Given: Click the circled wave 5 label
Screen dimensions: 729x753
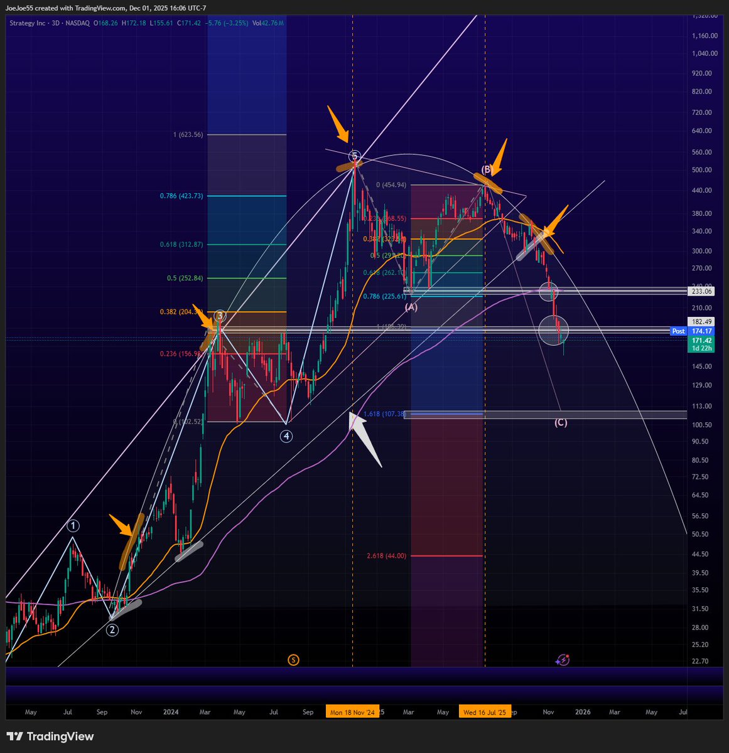Looking at the screenshot, I should pyautogui.click(x=355, y=156).
